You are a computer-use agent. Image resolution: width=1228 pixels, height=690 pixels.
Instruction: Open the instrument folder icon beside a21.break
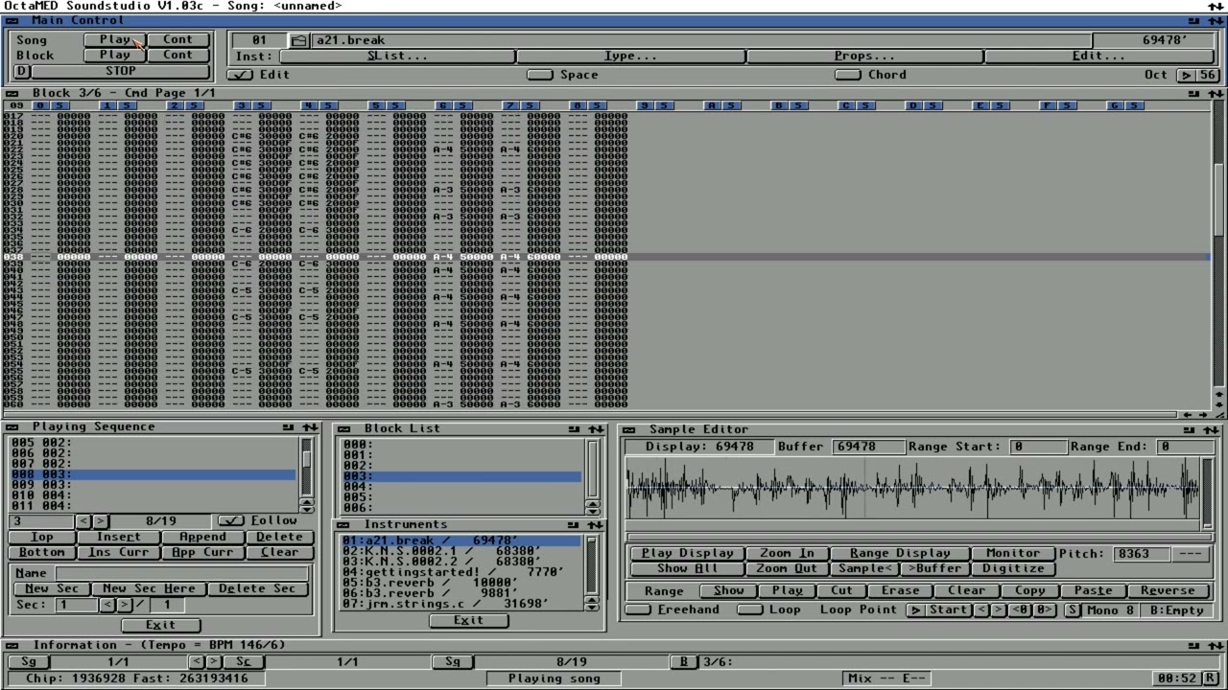coord(299,40)
